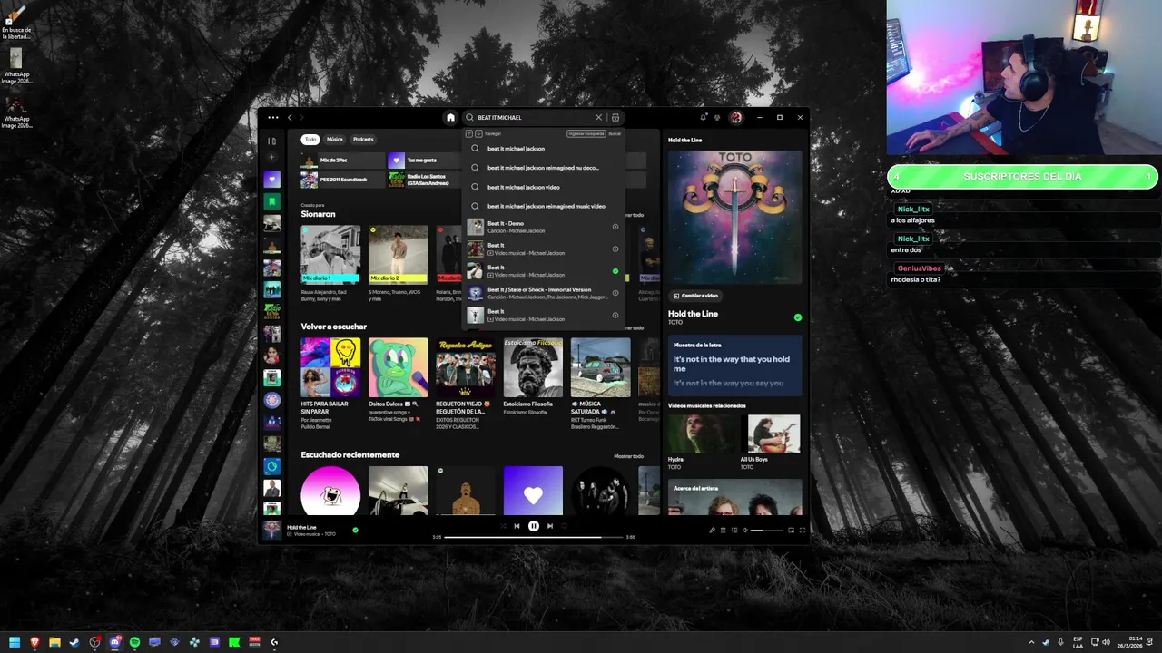
Task: Open Spotify notifications bell
Action: pyautogui.click(x=704, y=117)
